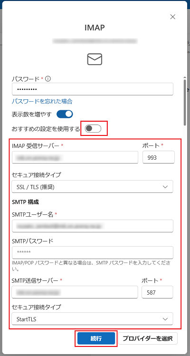This screenshot has height=356, width=190.
Task: Click the SMTPユーザー名 field
Action: point(93,226)
